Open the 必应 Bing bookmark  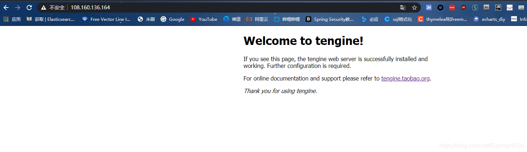click(370, 19)
